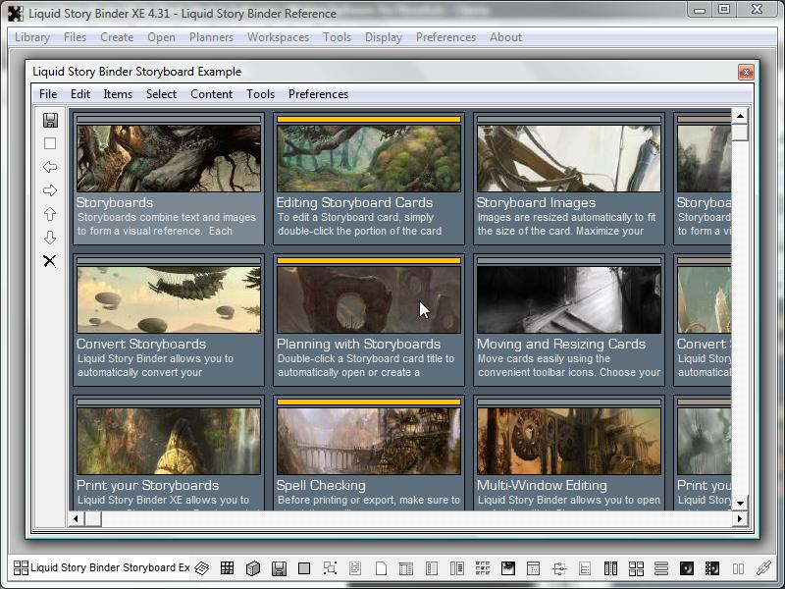This screenshot has height=589, width=785.
Task: Click the vertical scrollbar down arrow
Action: [740, 503]
